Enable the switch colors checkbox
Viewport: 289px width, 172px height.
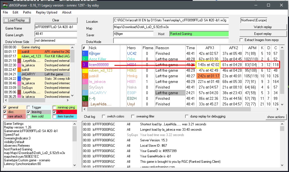[104, 117]
